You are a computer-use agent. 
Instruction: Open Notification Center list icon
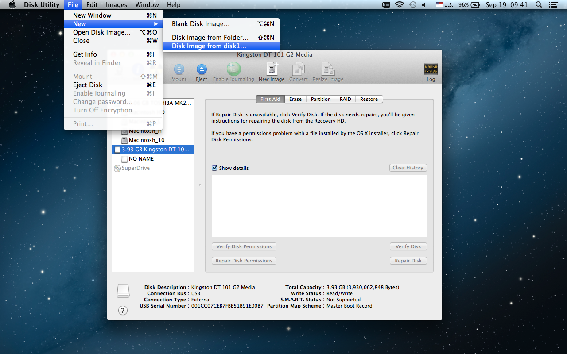point(553,5)
